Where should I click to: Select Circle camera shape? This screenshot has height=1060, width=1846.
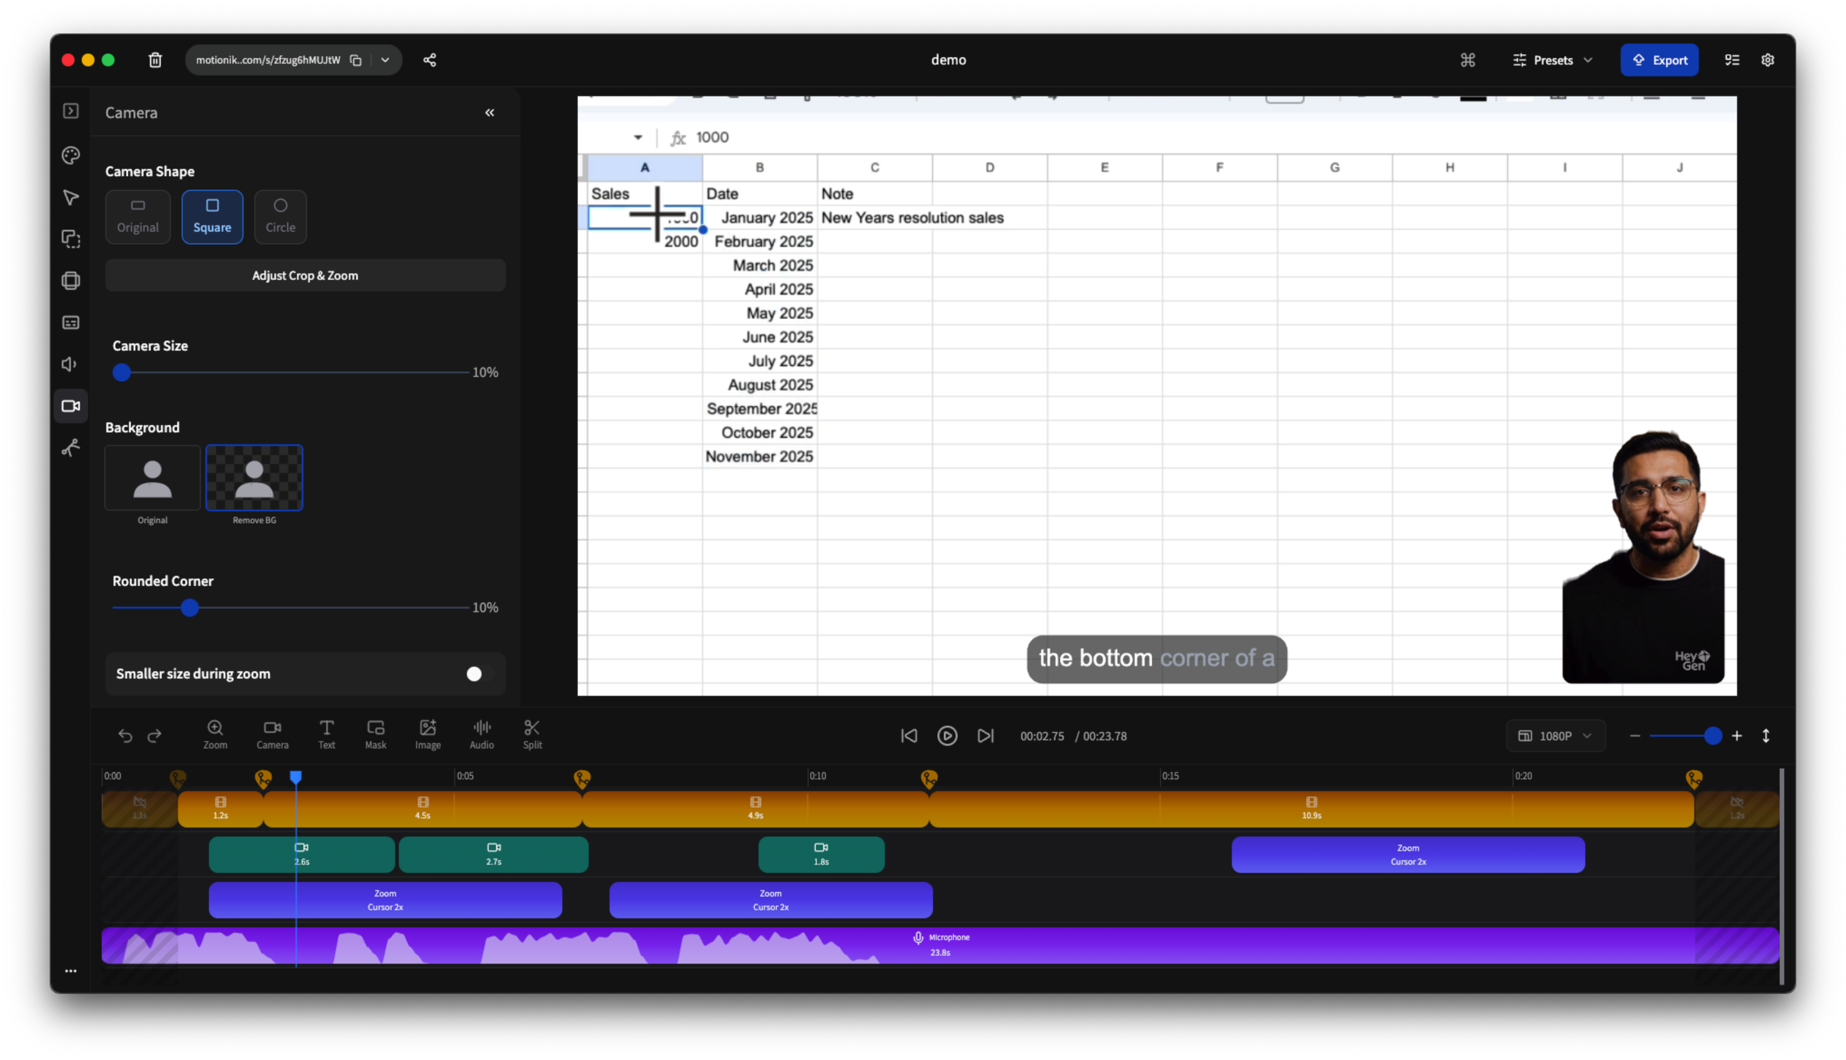click(x=280, y=216)
